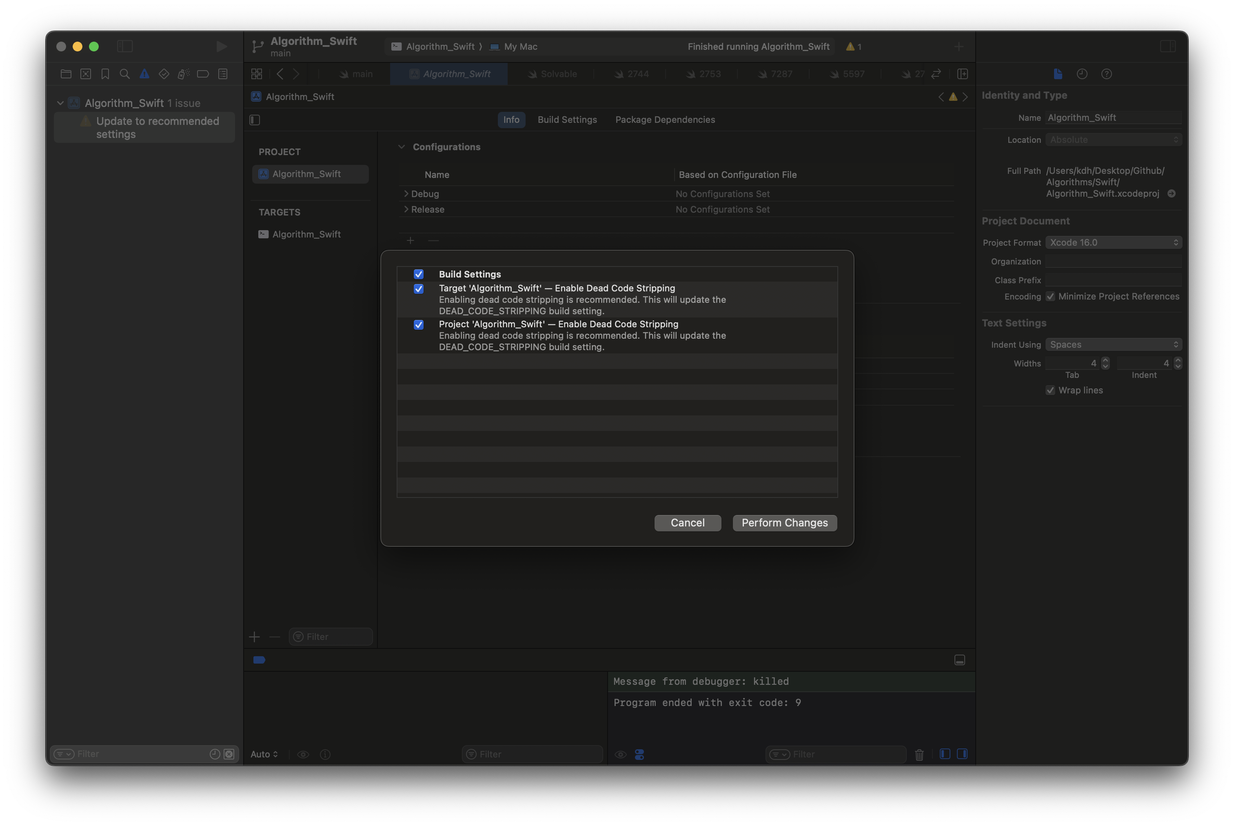Click the warning count indicator in toolbar
The image size is (1234, 826).
pyautogui.click(x=854, y=47)
